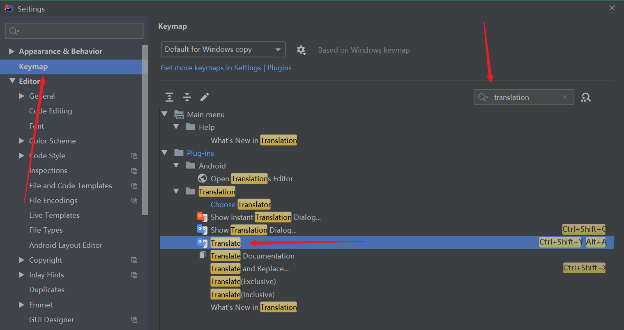Viewport: 624px width, 330px height.
Task: Expand Appearance & Behavior section
Action: (x=12, y=51)
